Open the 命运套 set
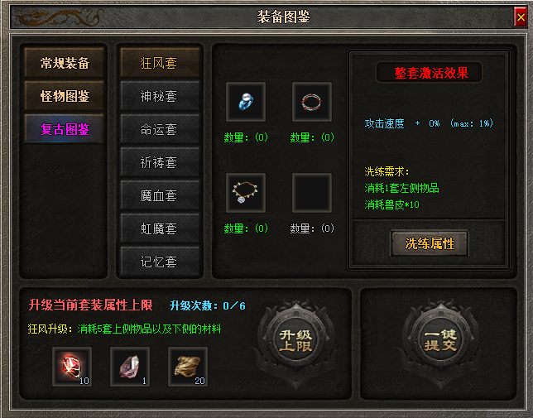Image resolution: width=533 pixels, height=418 pixels. pos(160,129)
